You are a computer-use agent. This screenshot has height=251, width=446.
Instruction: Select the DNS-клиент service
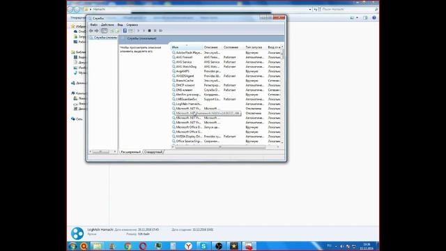click(x=226, y=90)
